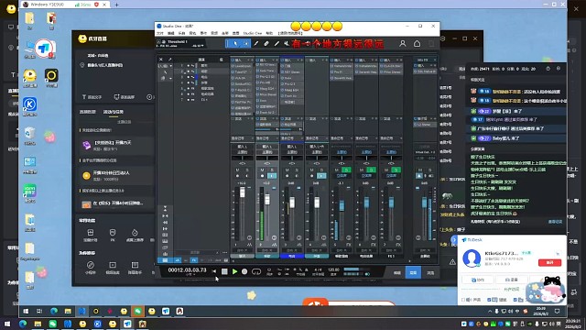Open the user account icon in Studio One
This screenshot has width=586, height=330.
pyautogui.click(x=403, y=44)
